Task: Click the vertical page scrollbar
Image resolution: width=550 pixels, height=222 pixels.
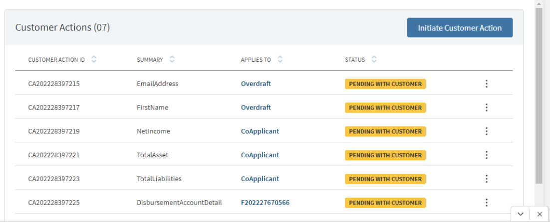Action: pyautogui.click(x=539, y=95)
